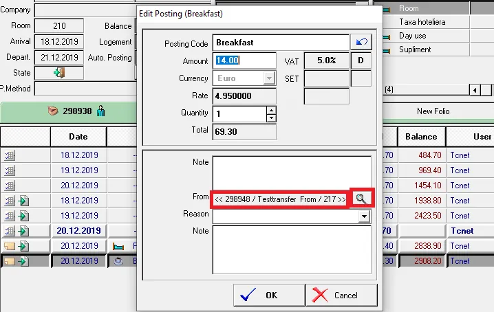Click the State check-in door icon

(59, 73)
